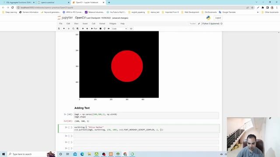280x157 pixels.
Task: Open the View menu
Action: point(76,24)
